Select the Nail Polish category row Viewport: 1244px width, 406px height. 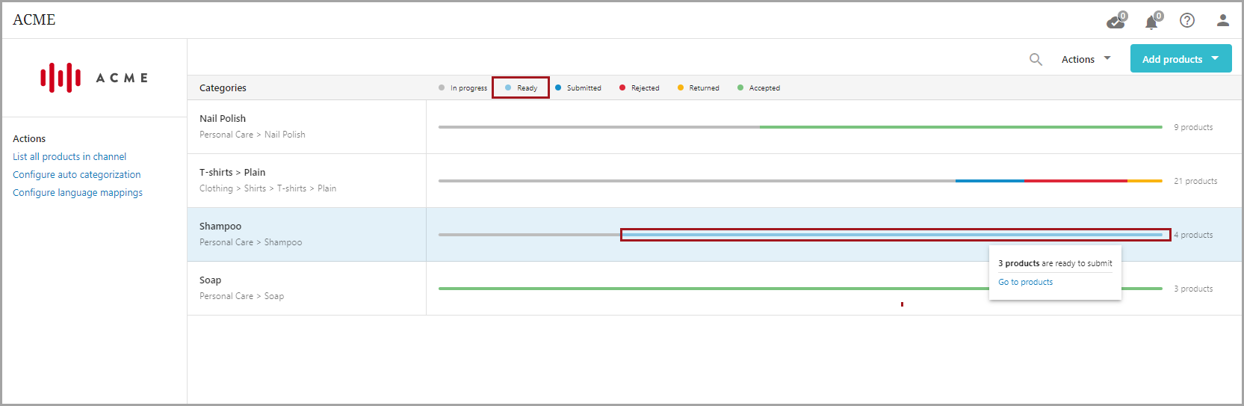point(223,118)
